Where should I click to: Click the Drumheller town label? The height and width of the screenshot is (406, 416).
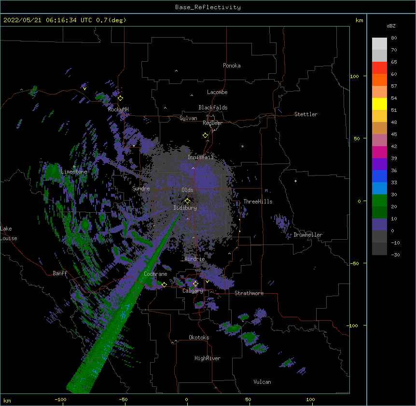308,235
